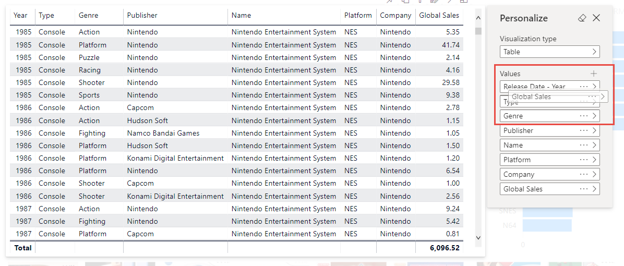Click the Platform column header
The image size is (624, 266).
[358, 16]
